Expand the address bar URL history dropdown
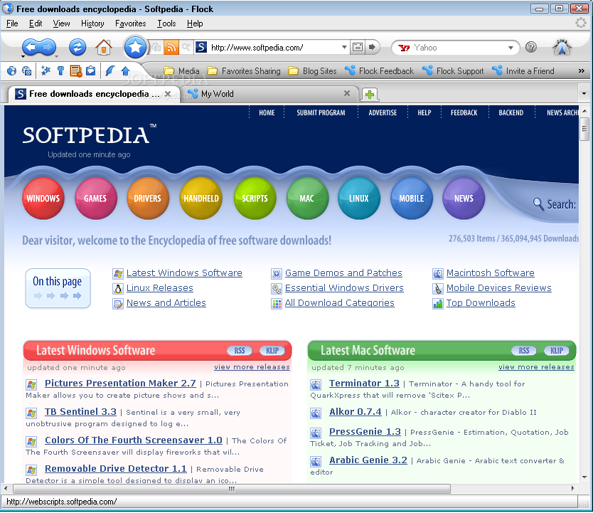 [x=344, y=47]
